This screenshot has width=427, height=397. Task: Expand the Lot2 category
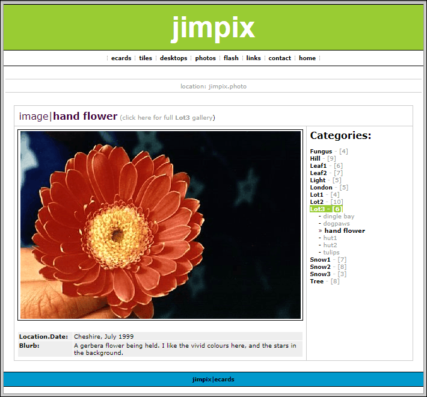click(x=316, y=202)
